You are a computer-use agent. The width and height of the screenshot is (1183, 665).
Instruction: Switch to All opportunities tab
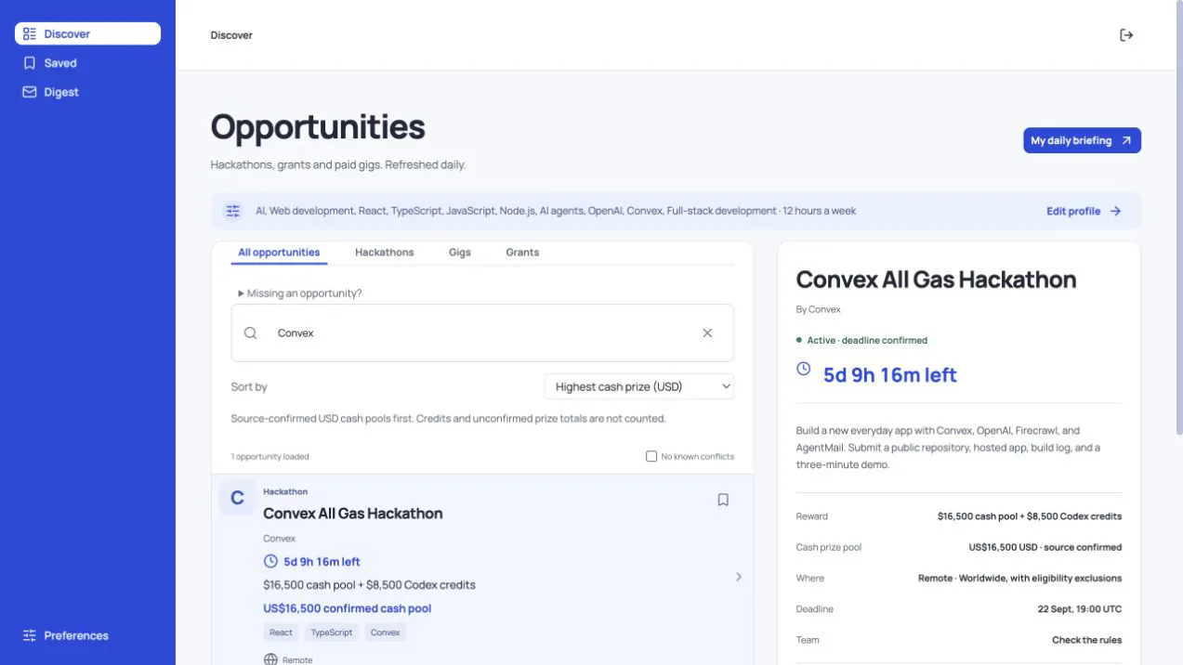click(279, 253)
